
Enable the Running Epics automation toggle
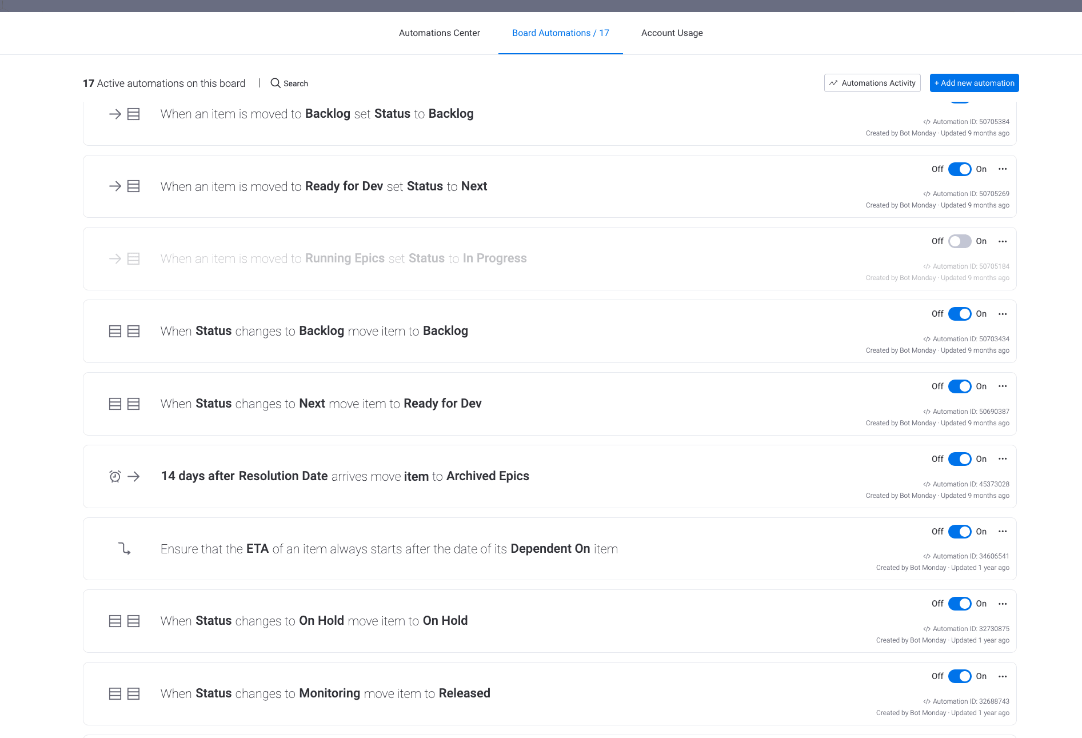pos(960,241)
